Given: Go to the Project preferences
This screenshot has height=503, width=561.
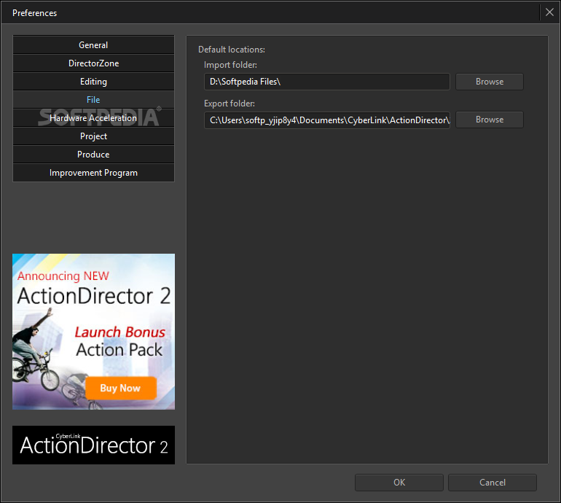Looking at the screenshot, I should [93, 136].
